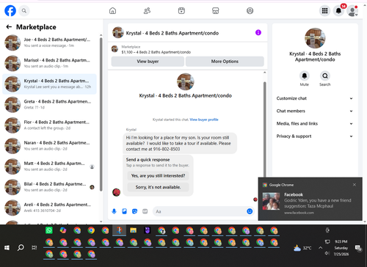
Task: Send quick reply 'Yes, are you still interested?'
Action: point(158,175)
